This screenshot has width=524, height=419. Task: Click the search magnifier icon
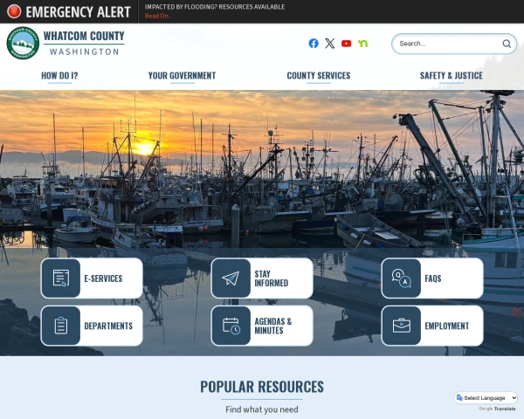[x=507, y=44]
